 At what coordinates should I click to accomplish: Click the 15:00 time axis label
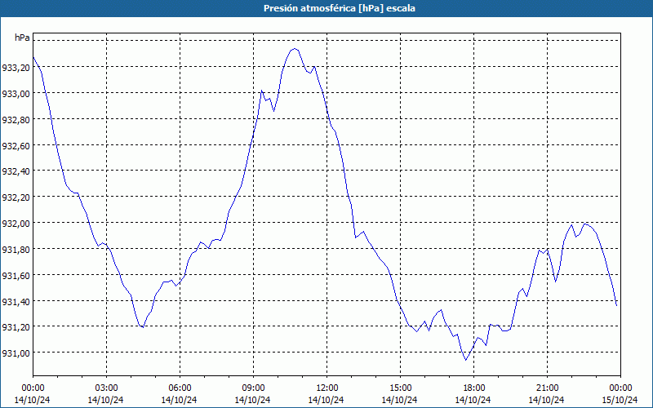pos(400,388)
